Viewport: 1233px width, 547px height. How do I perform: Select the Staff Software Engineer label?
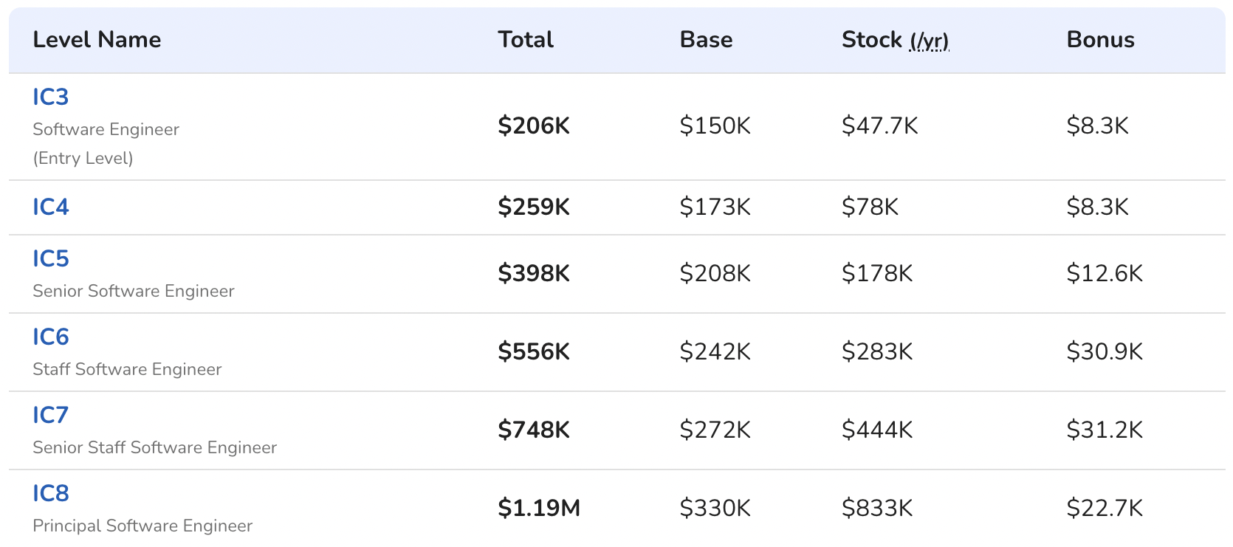pyautogui.click(x=126, y=369)
